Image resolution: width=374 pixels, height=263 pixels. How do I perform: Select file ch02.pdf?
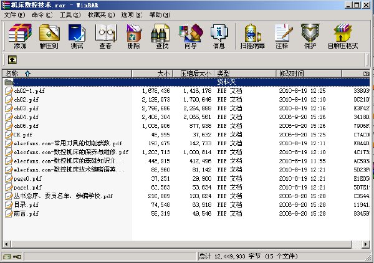click(26, 100)
